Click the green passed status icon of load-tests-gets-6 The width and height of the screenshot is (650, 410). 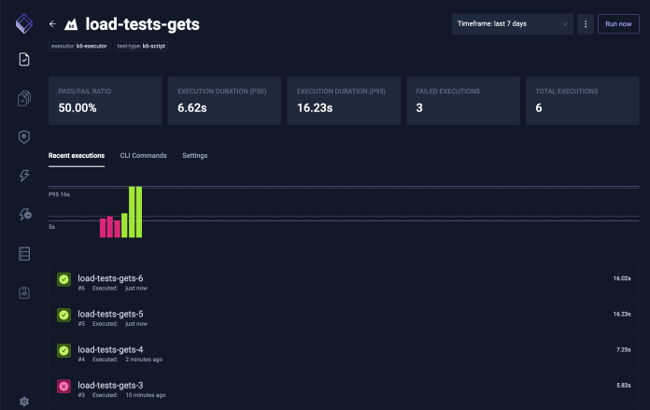pyautogui.click(x=64, y=279)
